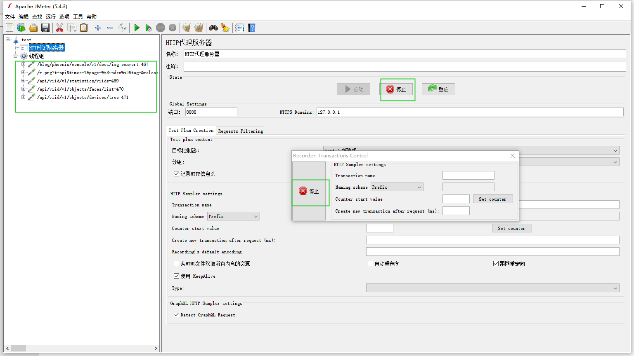Open the Templates icon in toolbar
Image resolution: width=634 pixels, height=356 pixels.
coord(21,28)
